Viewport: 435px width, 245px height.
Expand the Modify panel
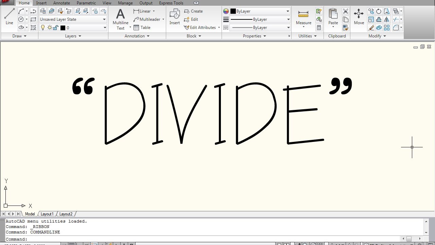coord(377,36)
